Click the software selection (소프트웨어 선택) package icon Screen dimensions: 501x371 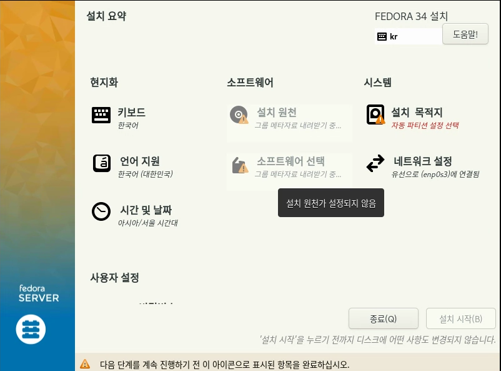pyautogui.click(x=240, y=165)
